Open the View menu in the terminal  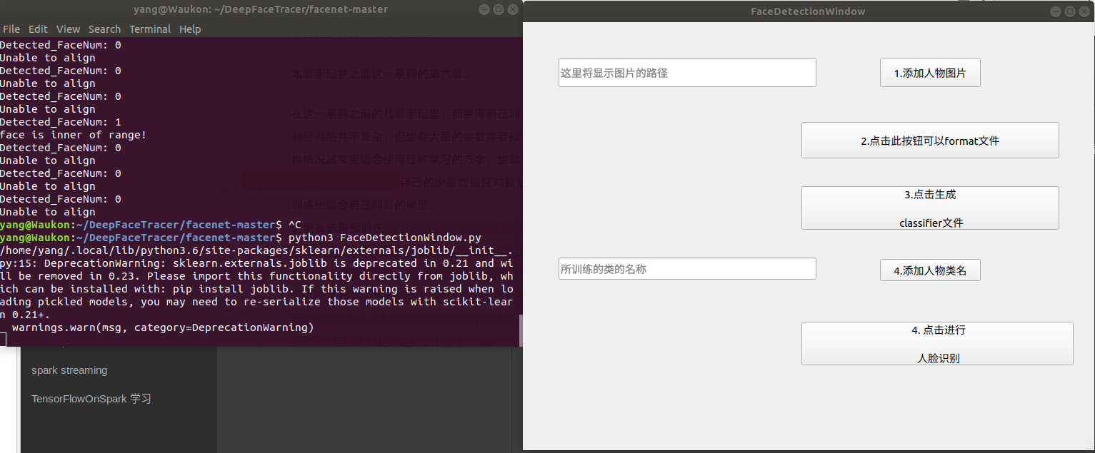[69, 29]
